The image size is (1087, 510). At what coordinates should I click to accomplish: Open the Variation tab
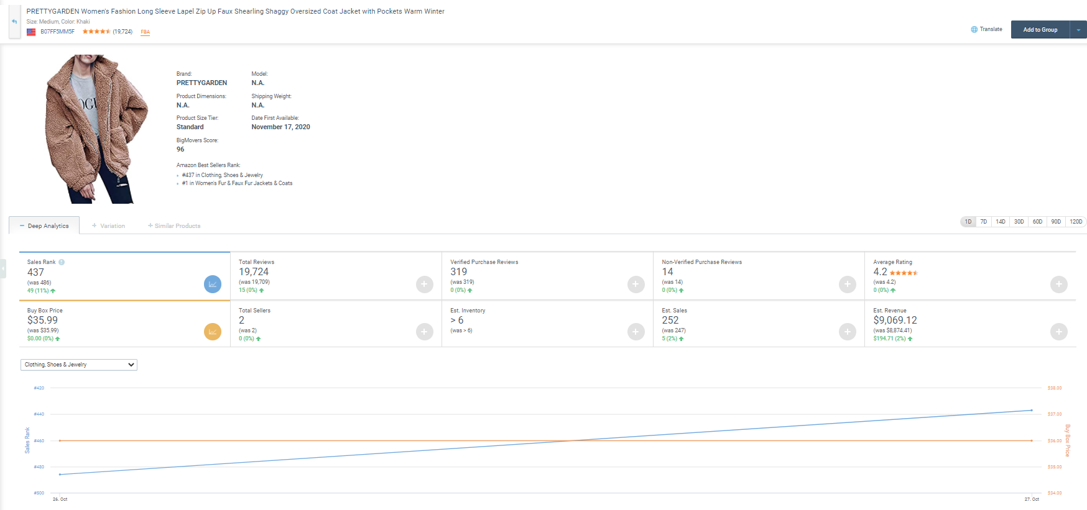point(109,225)
